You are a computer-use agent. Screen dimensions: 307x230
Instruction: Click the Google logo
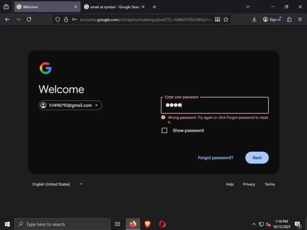(46, 68)
